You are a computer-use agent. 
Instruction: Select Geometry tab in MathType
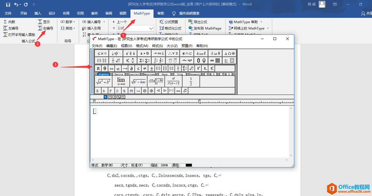tap(195, 74)
